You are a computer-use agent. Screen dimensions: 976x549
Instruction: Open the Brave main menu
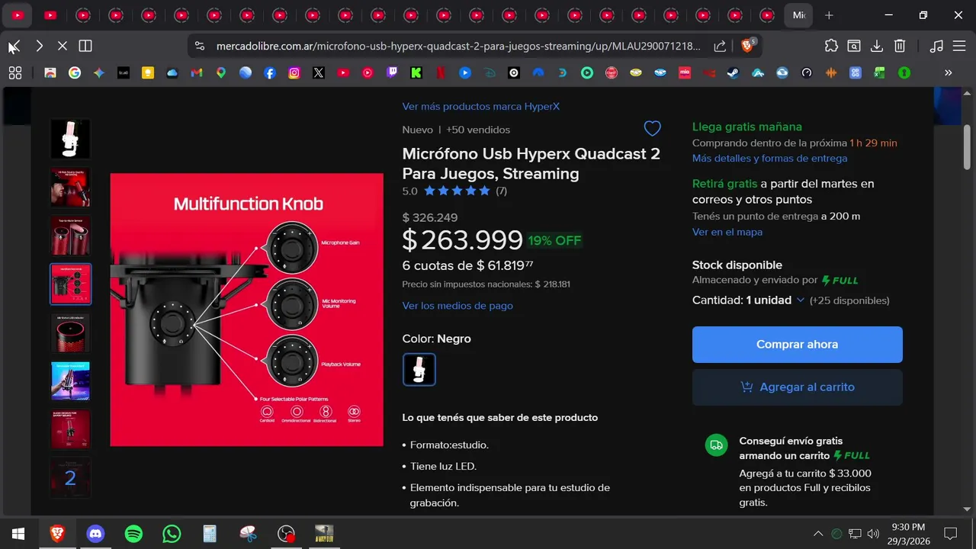pyautogui.click(x=959, y=46)
